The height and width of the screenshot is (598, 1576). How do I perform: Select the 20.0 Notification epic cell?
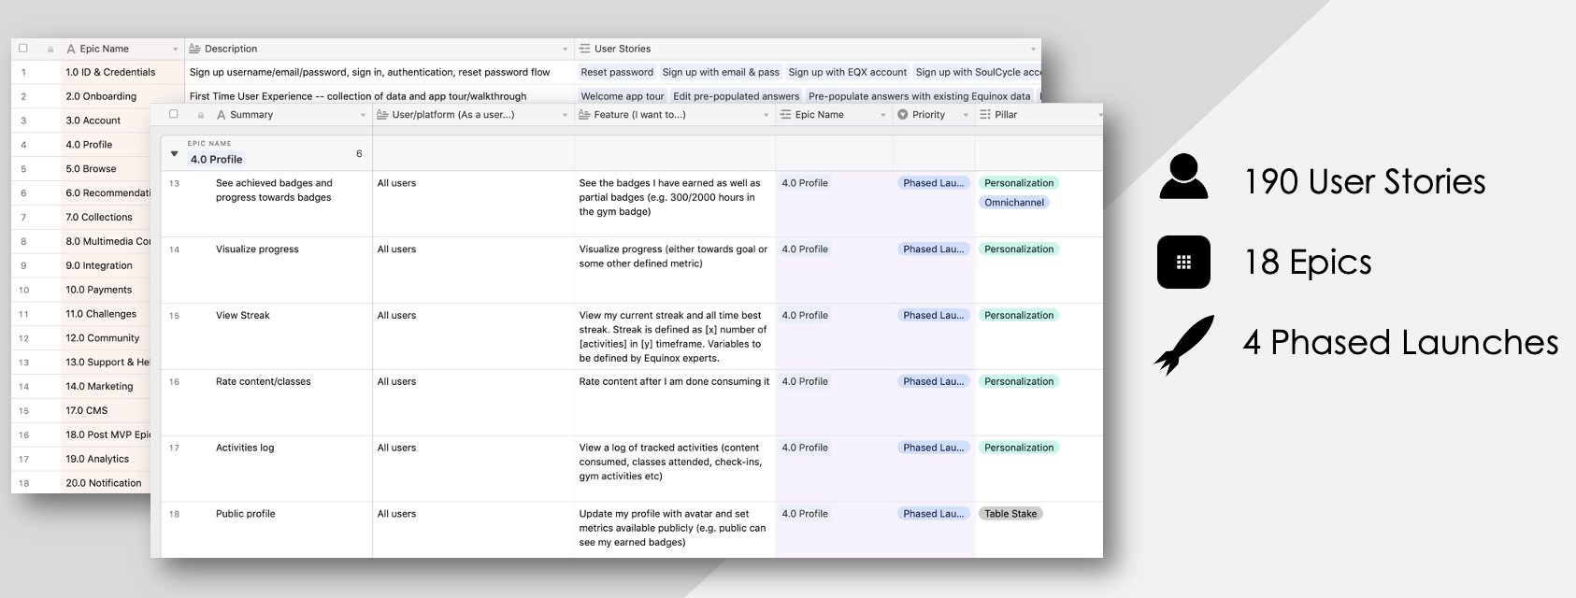click(x=106, y=484)
